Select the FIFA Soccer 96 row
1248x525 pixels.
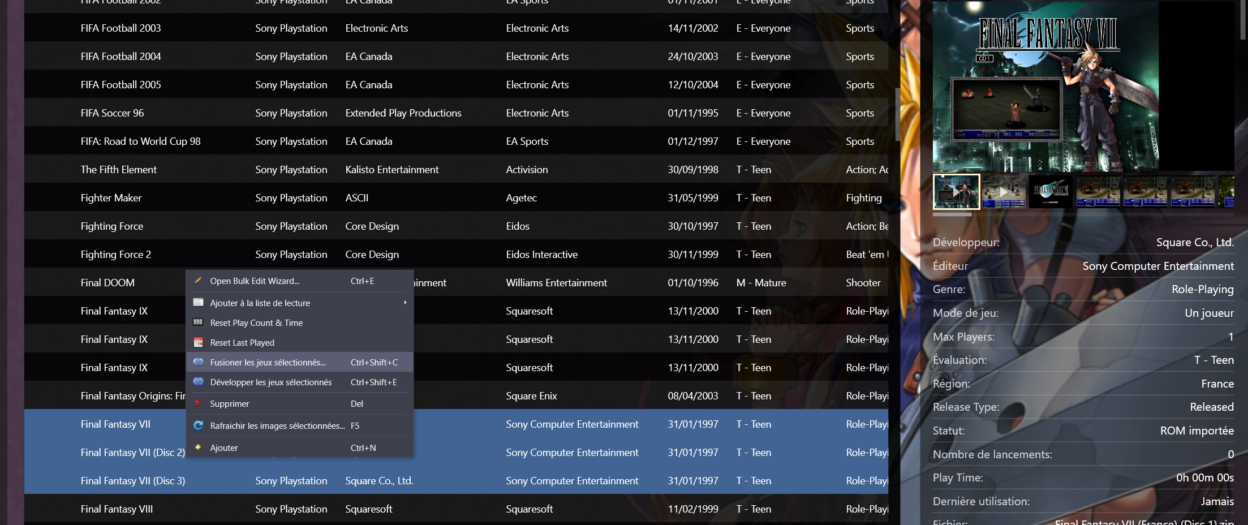(x=456, y=113)
